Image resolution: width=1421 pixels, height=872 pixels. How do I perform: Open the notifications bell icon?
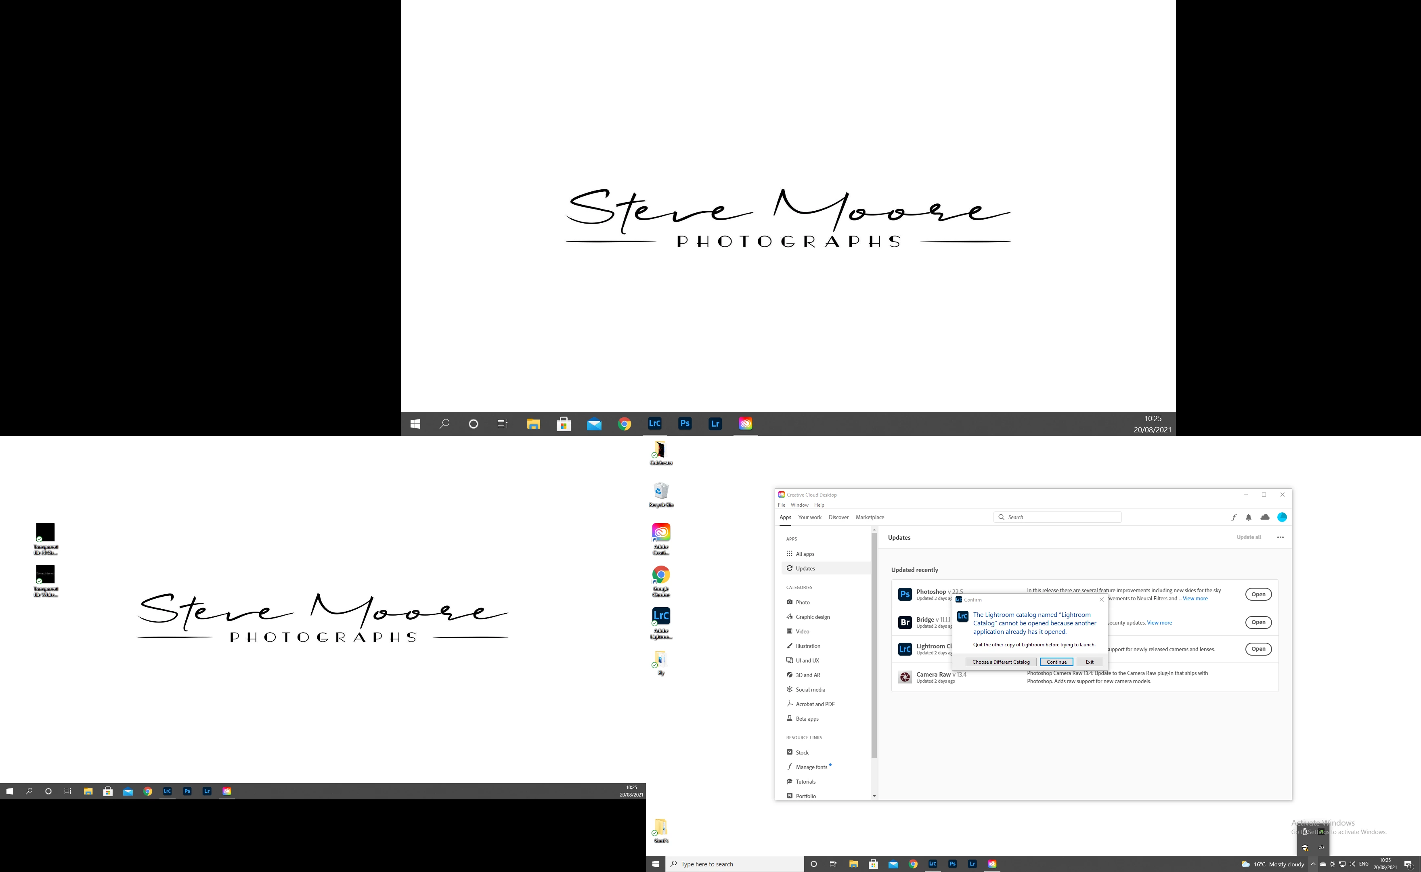pyautogui.click(x=1249, y=517)
